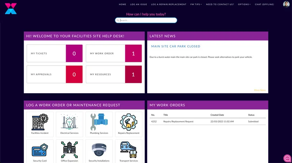This screenshot has width=292, height=163.
Task: Go to Home in the navigation
Action: click(123, 4)
